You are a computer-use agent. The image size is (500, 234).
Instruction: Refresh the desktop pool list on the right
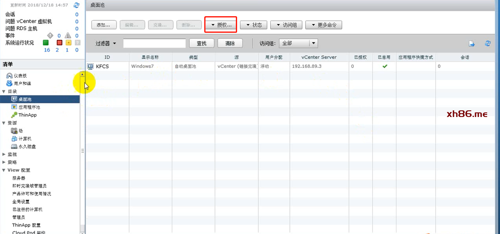(x=488, y=44)
